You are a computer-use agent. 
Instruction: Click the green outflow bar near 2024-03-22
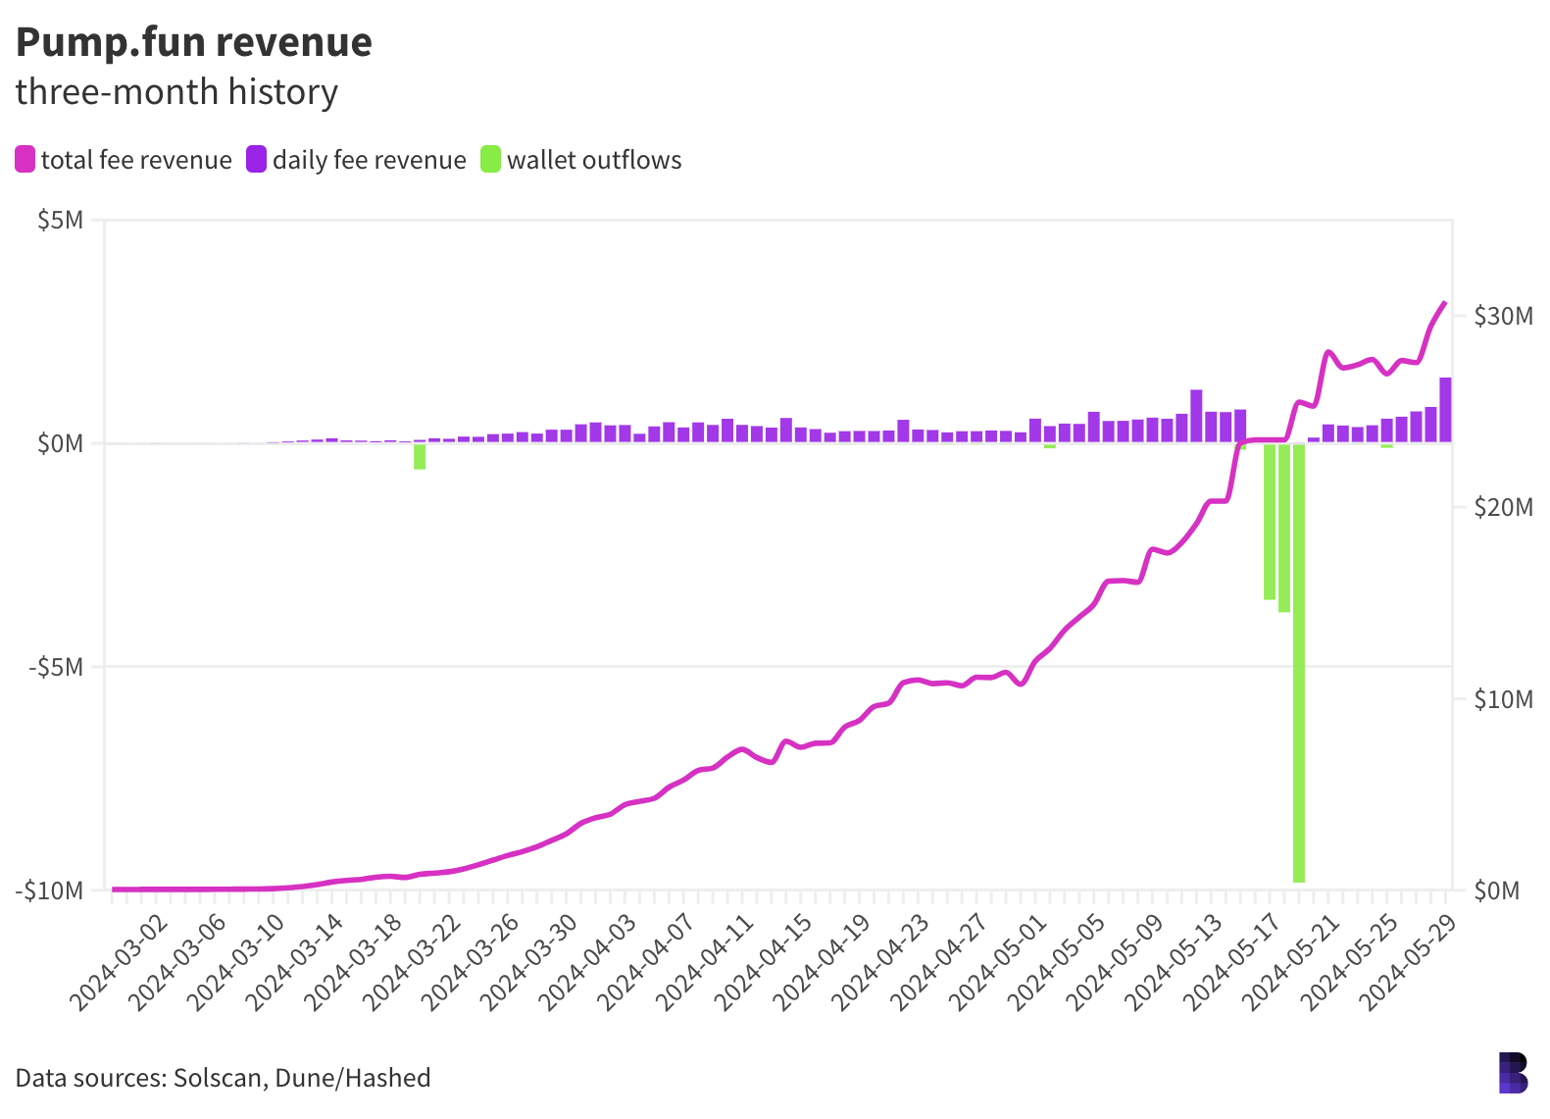point(420,457)
